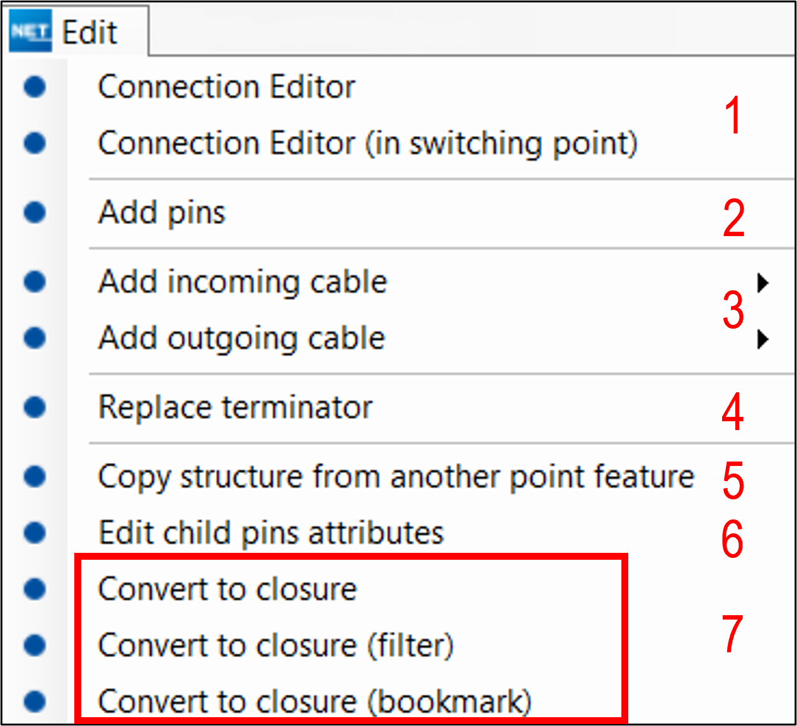Viewport: 797px width, 726px height.
Task: Click the bullet icon beside Connection Editor
Action: (x=35, y=87)
